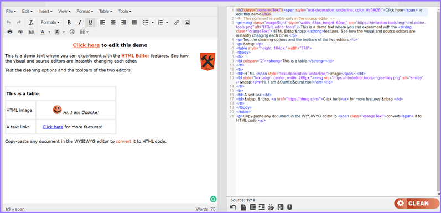
Task: Click the bold 'HTML Editor' orange text
Action: (x=135, y=56)
